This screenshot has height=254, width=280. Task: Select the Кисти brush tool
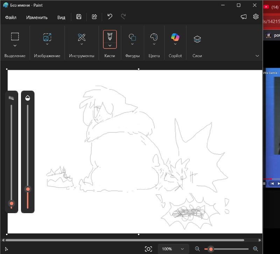[x=110, y=37]
